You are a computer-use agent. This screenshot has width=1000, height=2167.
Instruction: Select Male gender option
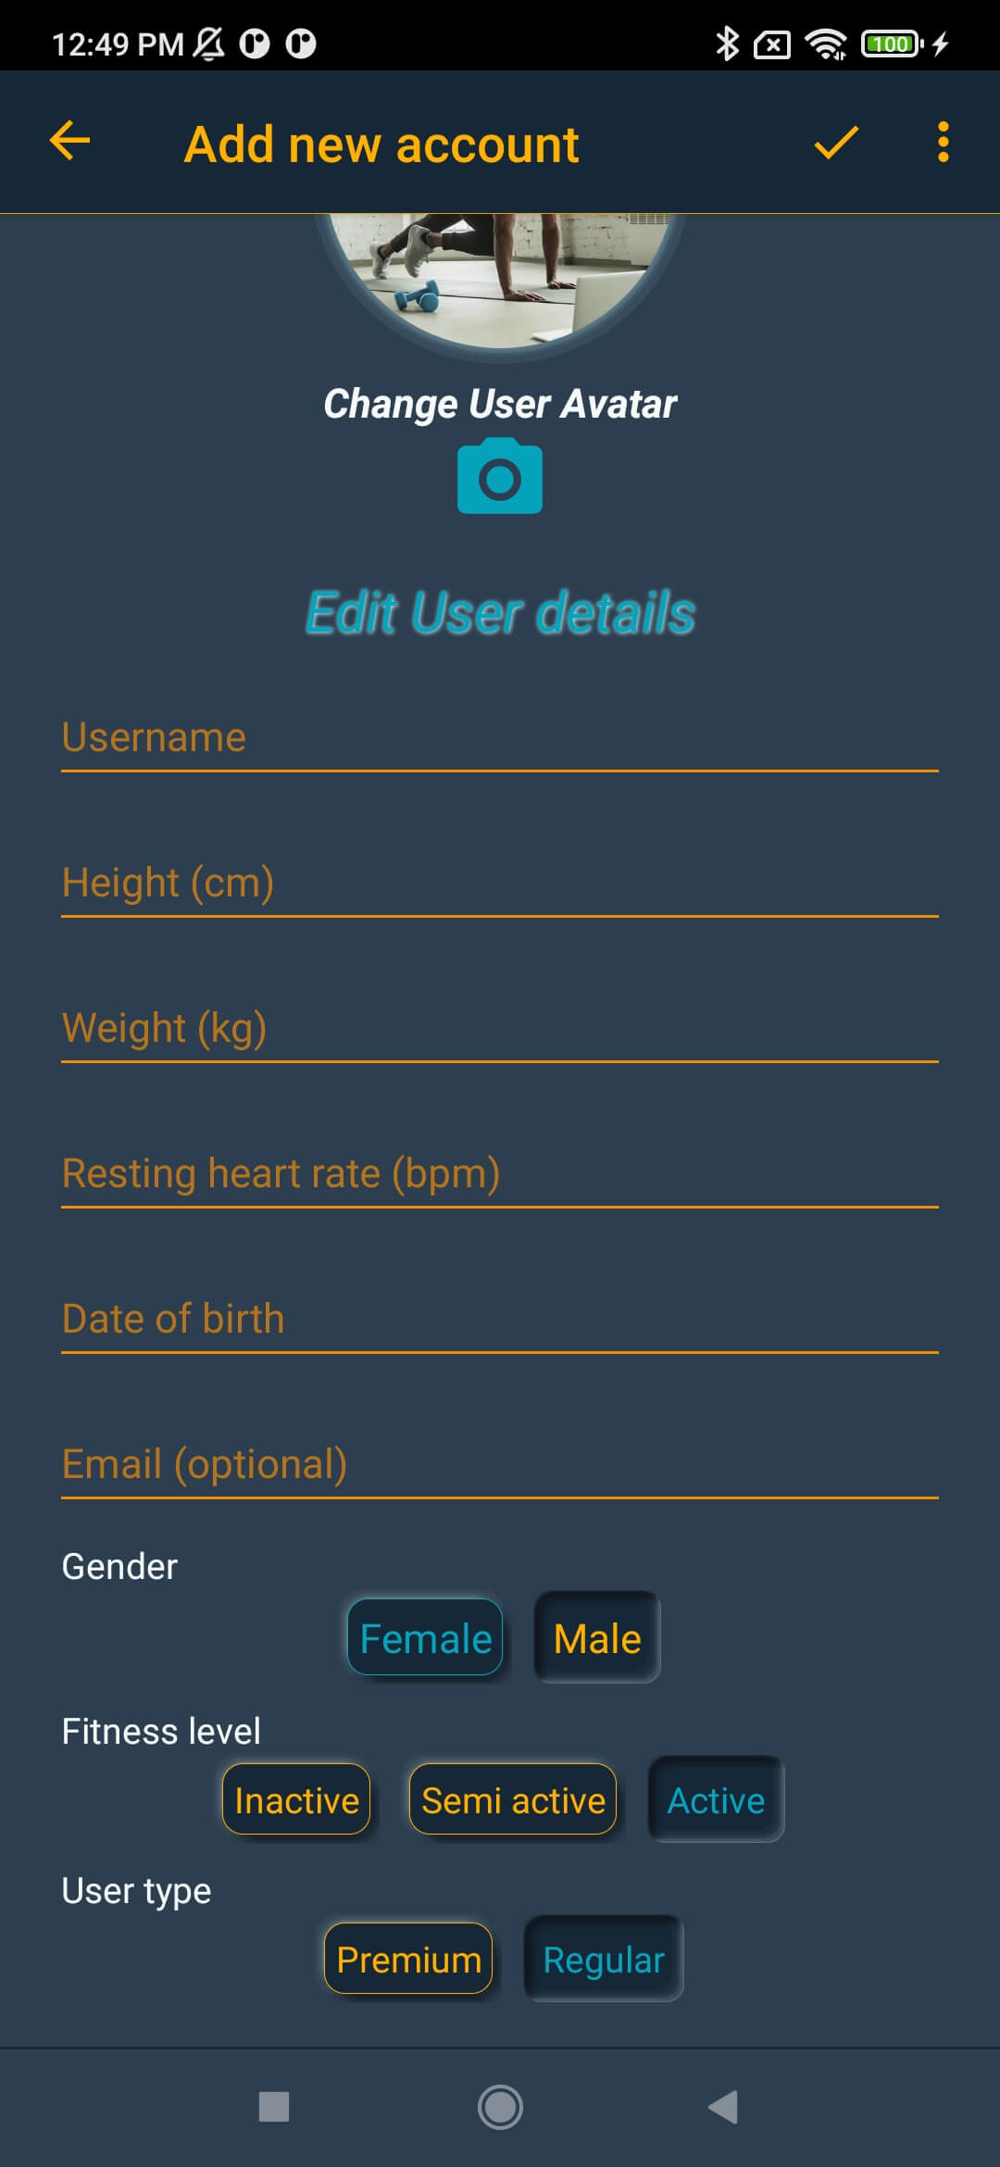(597, 1637)
